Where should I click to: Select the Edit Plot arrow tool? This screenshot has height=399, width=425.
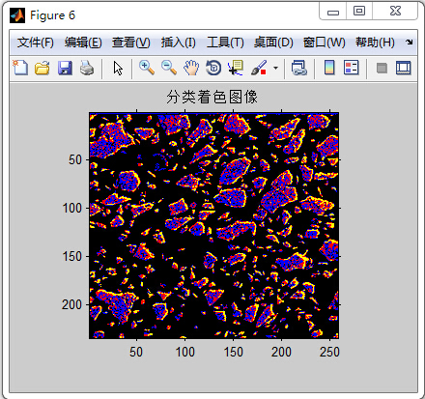coord(118,68)
